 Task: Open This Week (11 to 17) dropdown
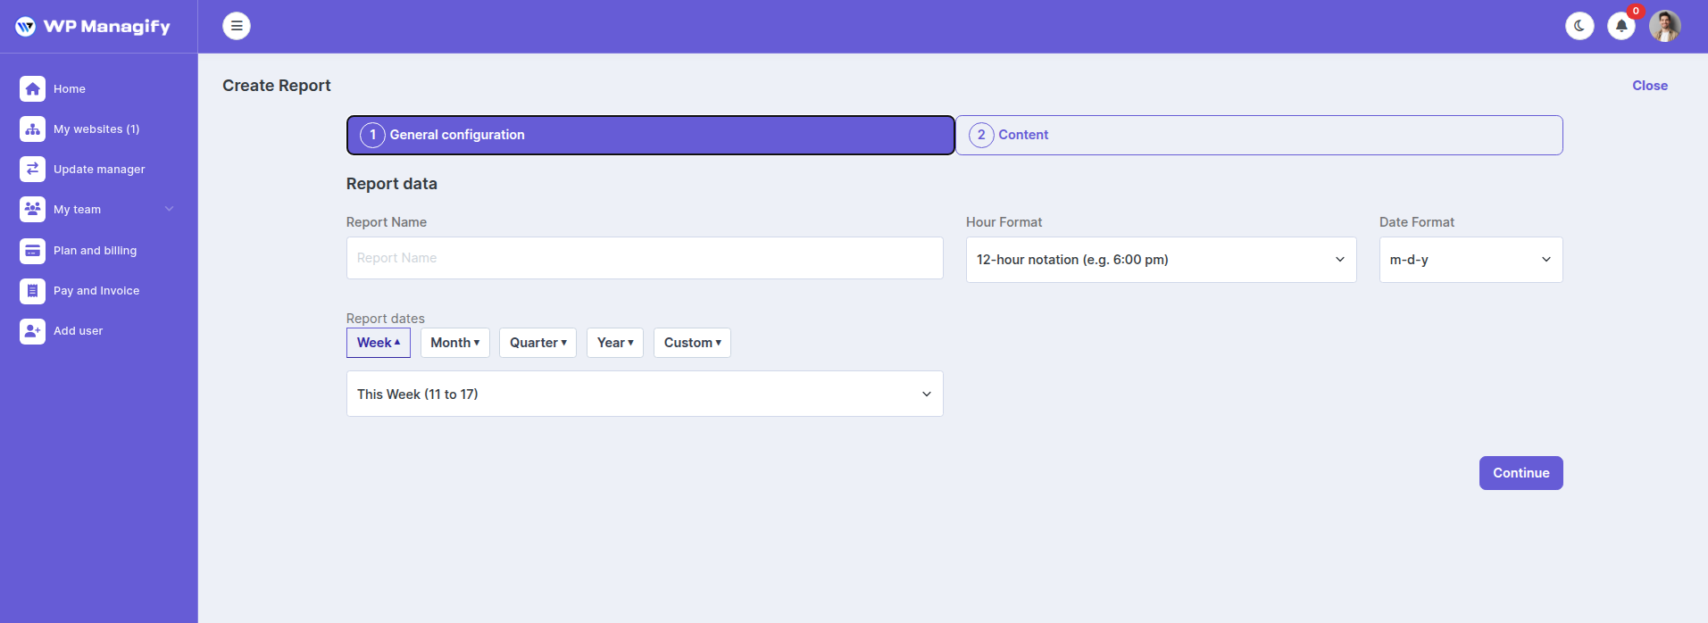pos(645,394)
